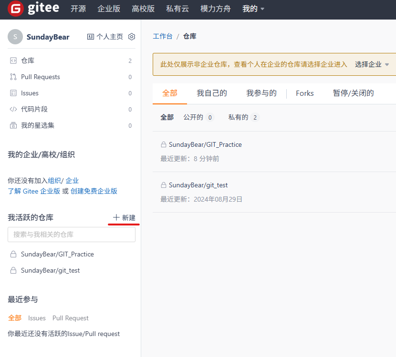
Task: Click the Gitee logo icon
Action: coord(16,9)
